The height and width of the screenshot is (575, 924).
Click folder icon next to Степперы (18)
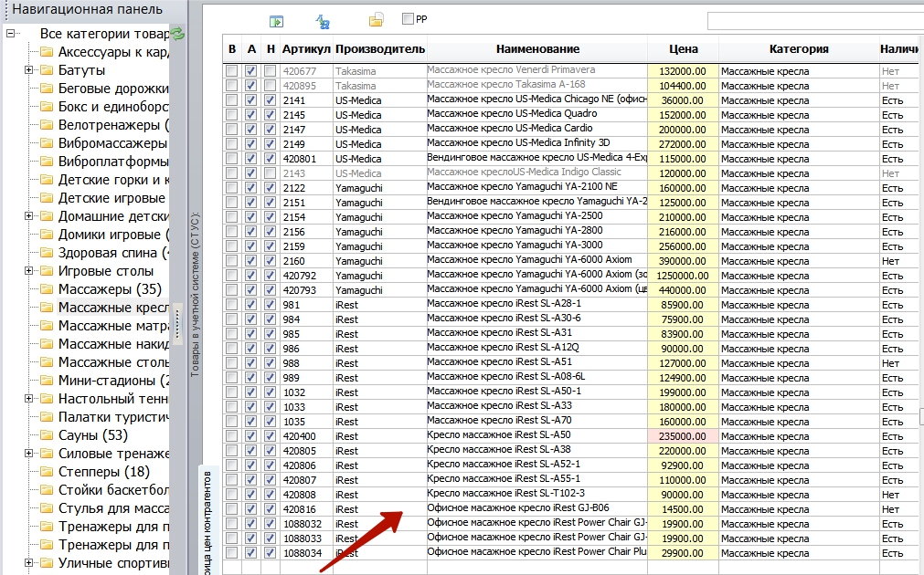point(47,472)
